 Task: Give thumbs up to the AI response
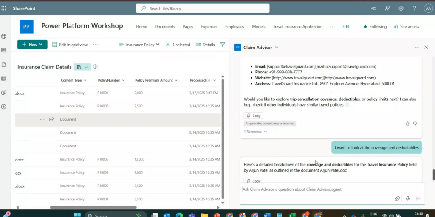pos(407,124)
